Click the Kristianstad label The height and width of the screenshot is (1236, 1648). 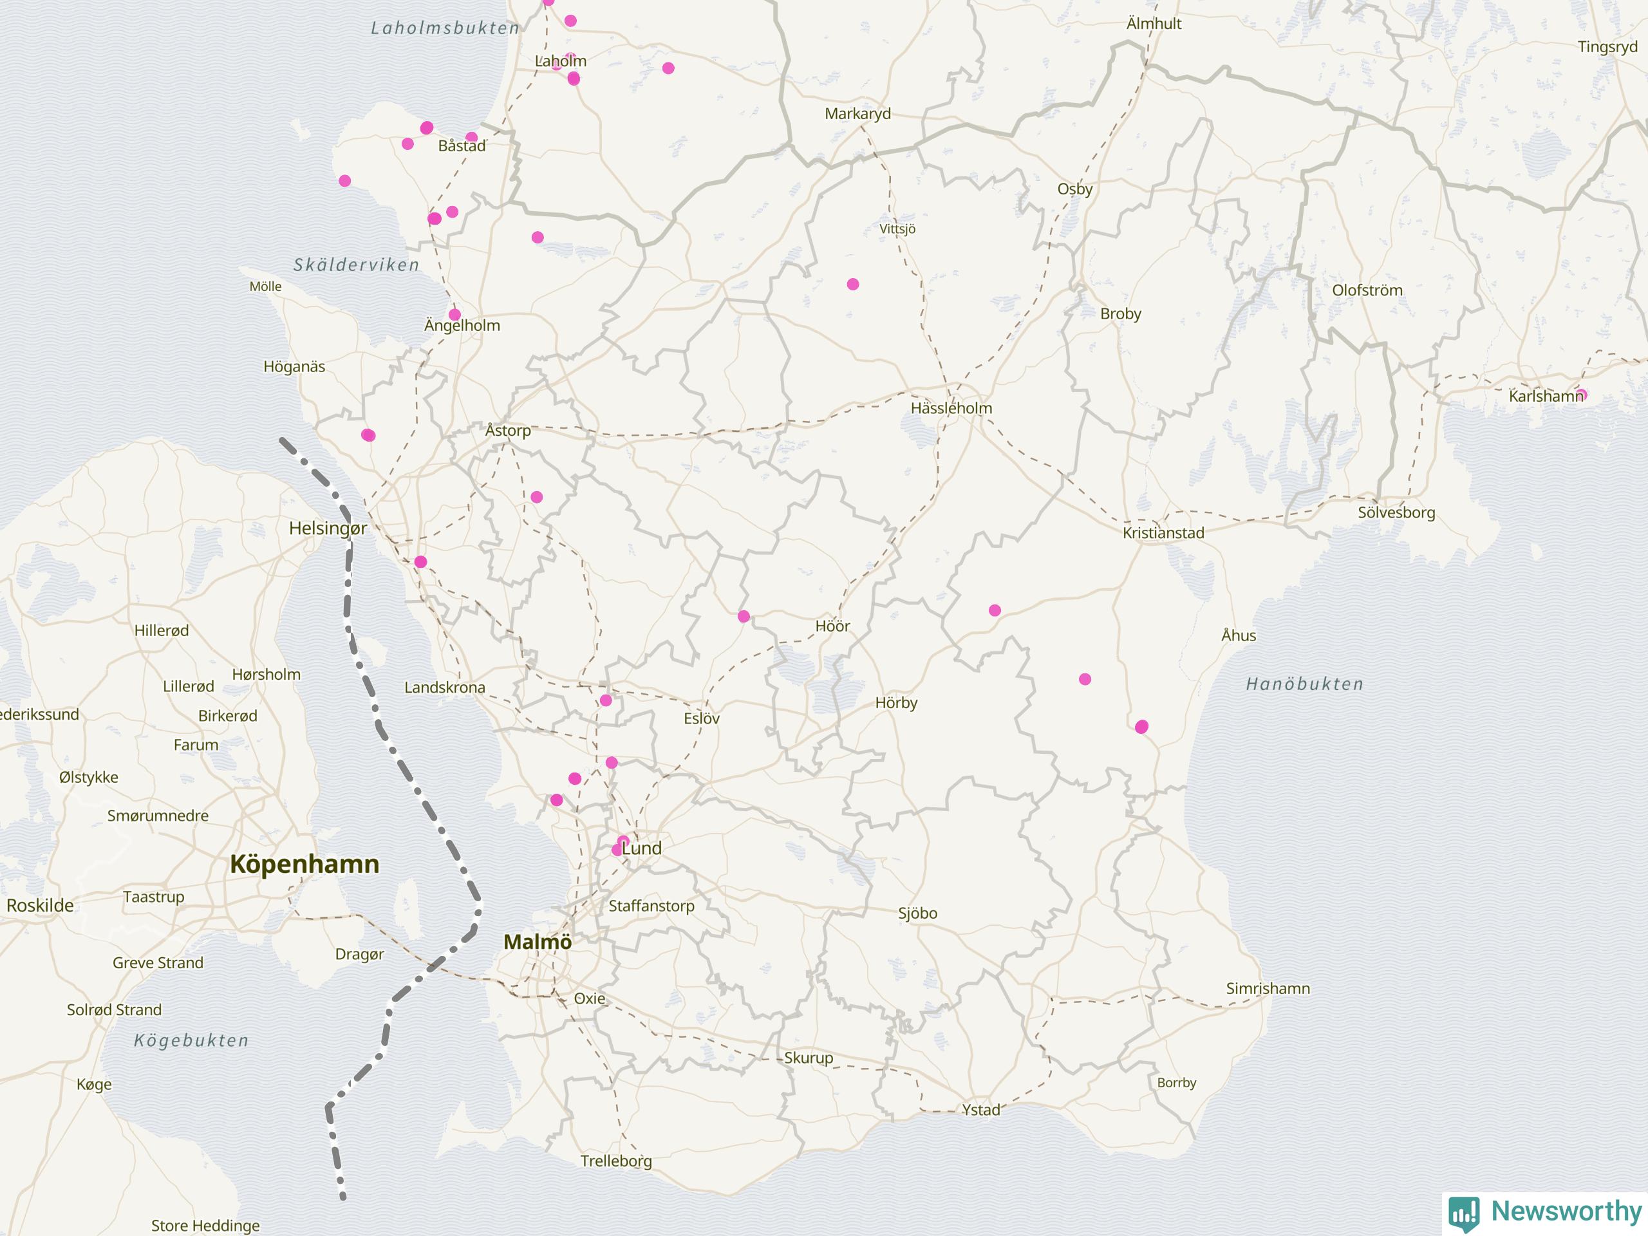[x=1163, y=532]
